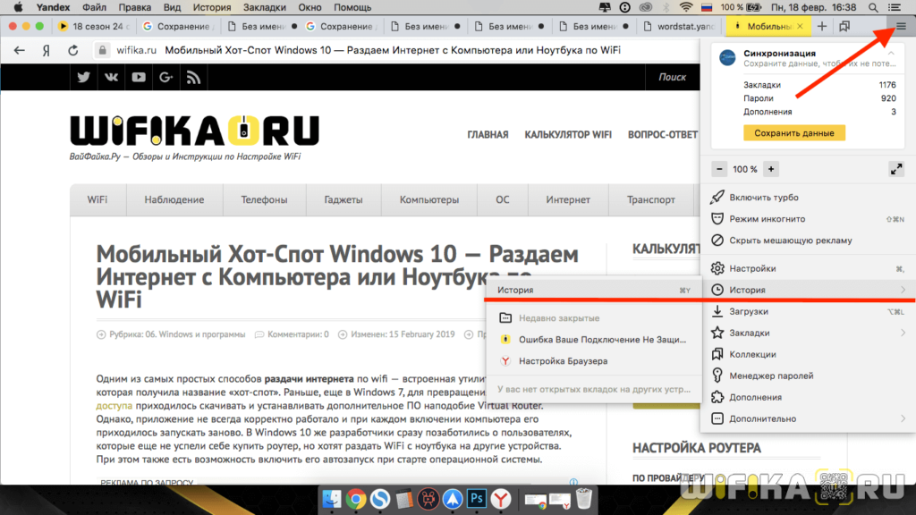This screenshot has height=515, width=916.
Task: Enter fullscreen mode from the menu
Action: point(896,169)
